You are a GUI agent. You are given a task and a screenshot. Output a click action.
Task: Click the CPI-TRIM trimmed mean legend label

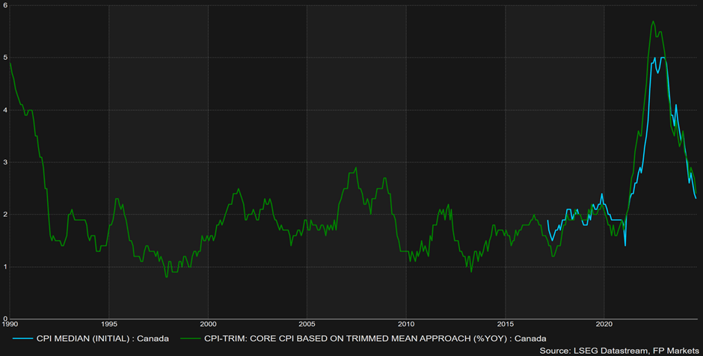click(x=375, y=339)
